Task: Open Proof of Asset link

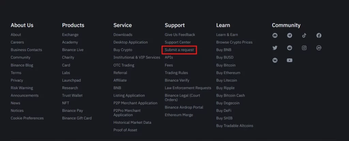Action: [125, 130]
